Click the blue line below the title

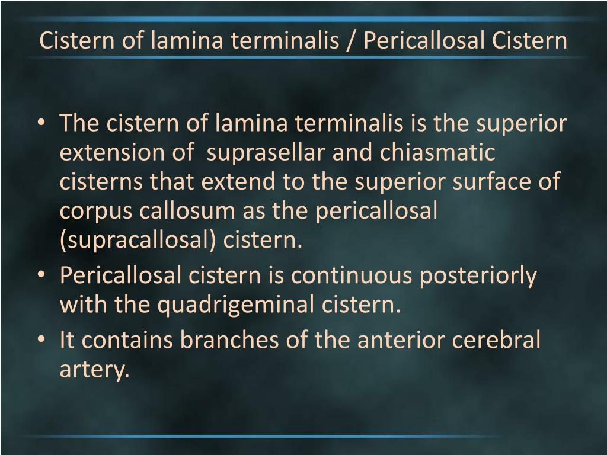pyautogui.click(x=303, y=57)
